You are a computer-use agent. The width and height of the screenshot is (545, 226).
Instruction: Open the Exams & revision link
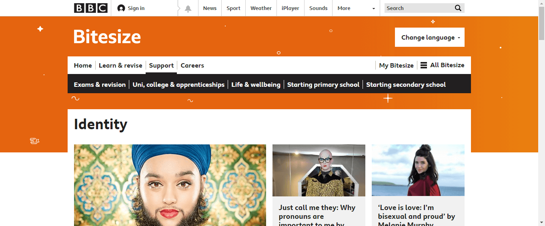pyautogui.click(x=100, y=84)
